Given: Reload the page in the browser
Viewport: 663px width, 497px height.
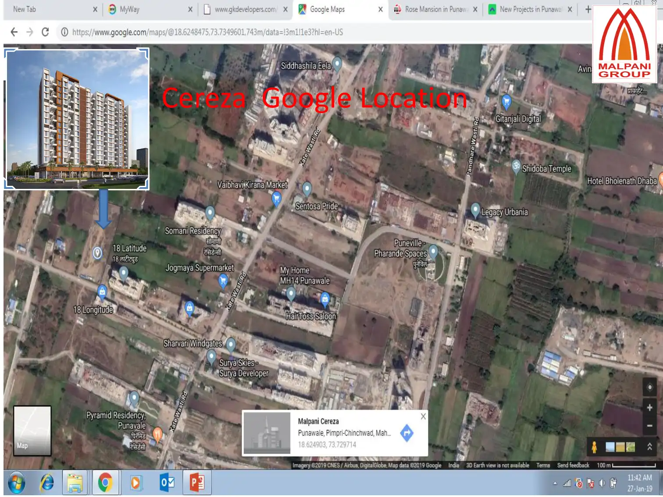Looking at the screenshot, I should tap(45, 32).
